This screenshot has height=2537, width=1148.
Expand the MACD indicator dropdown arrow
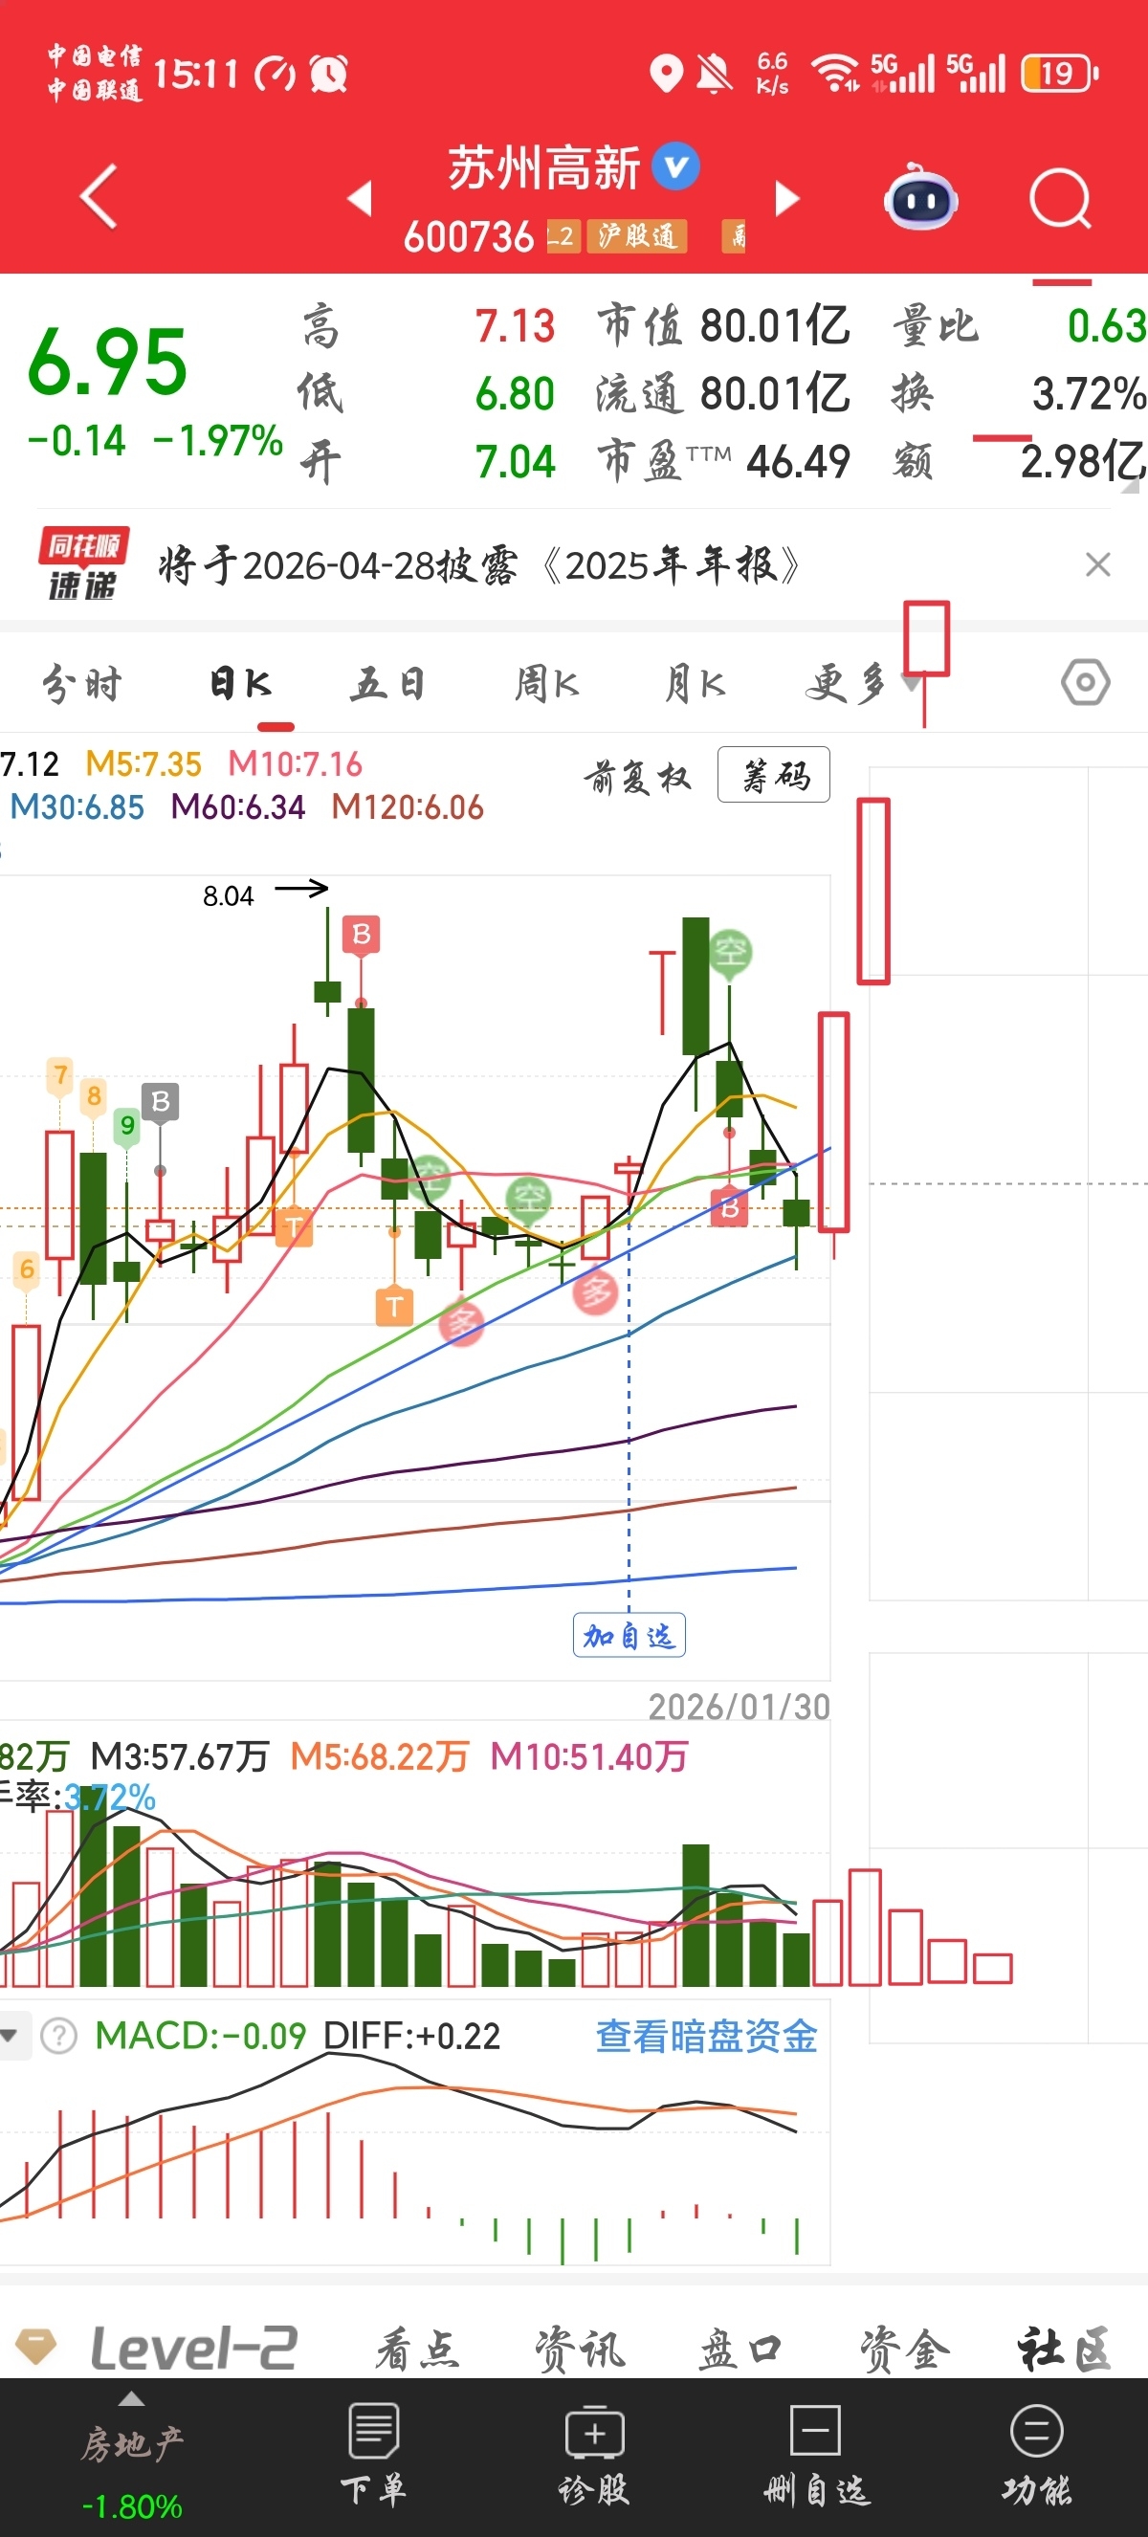10,2036
